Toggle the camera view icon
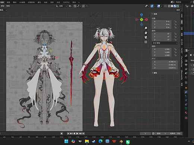 click(x=146, y=37)
